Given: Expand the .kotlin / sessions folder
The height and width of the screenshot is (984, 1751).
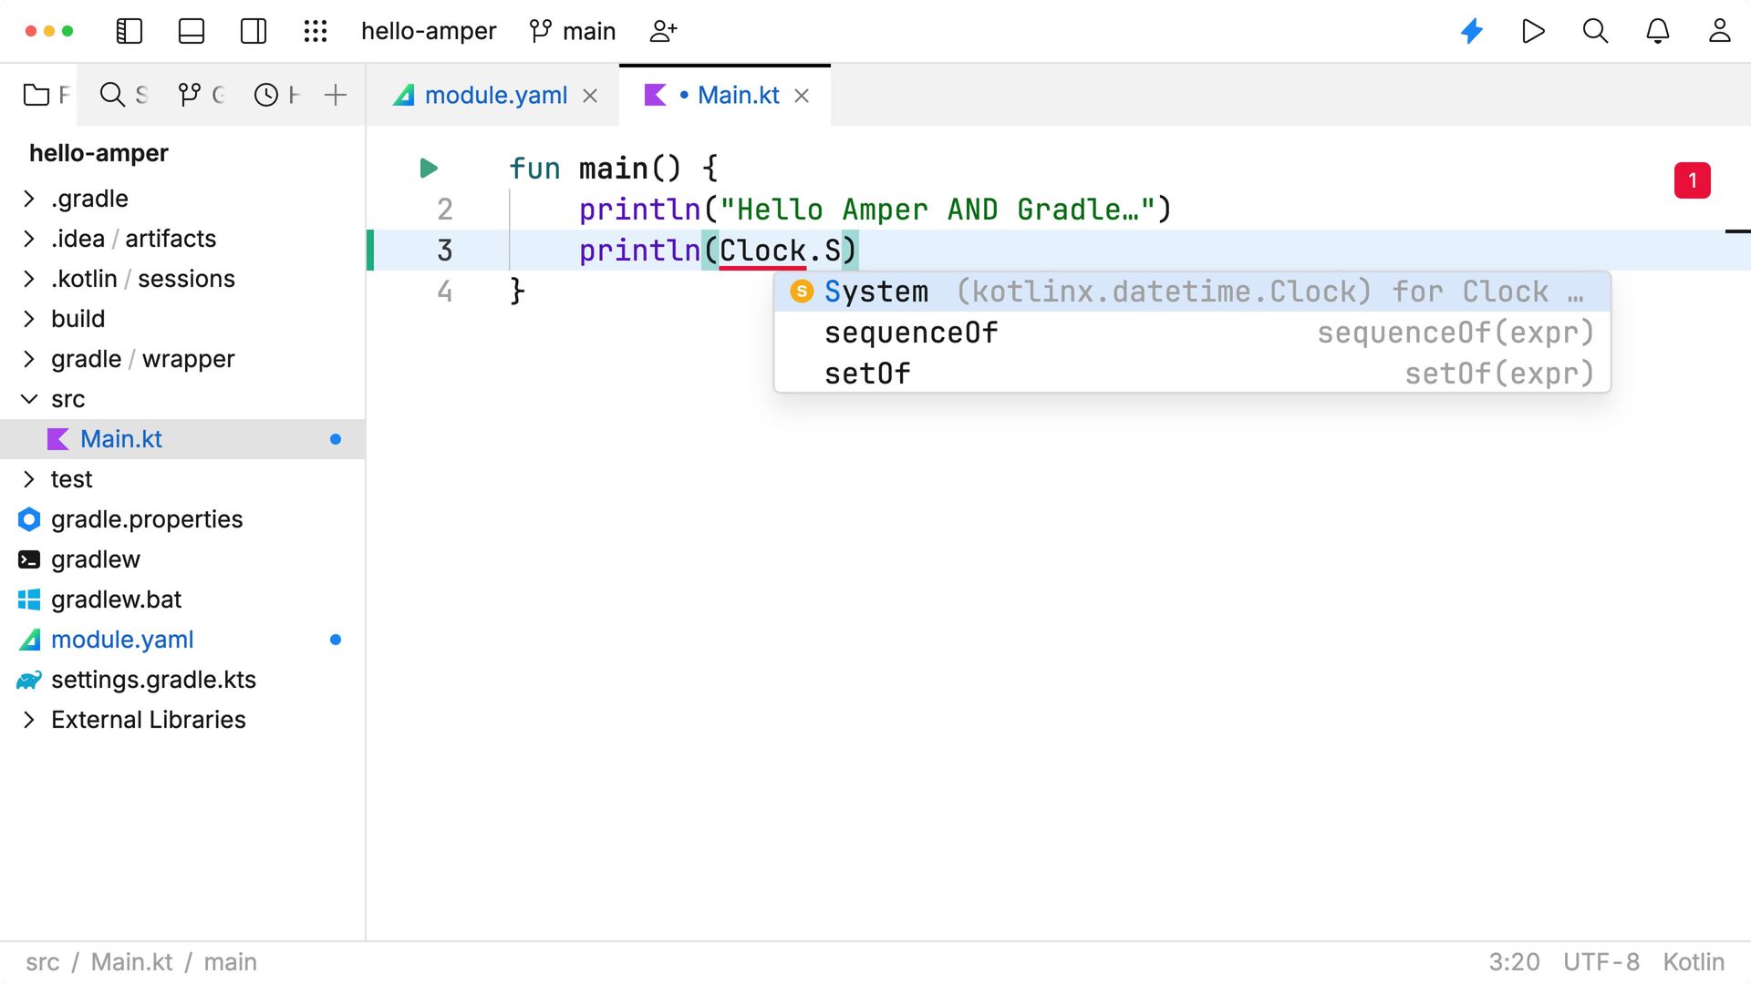Looking at the screenshot, I should 28,279.
